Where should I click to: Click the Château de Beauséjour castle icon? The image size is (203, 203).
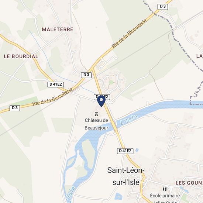pyautogui.click(x=96, y=114)
